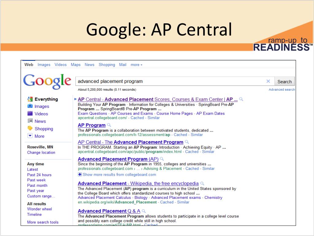Click Show more results from collegeboard.com
The width and height of the screenshot is (314, 236).
119,175
